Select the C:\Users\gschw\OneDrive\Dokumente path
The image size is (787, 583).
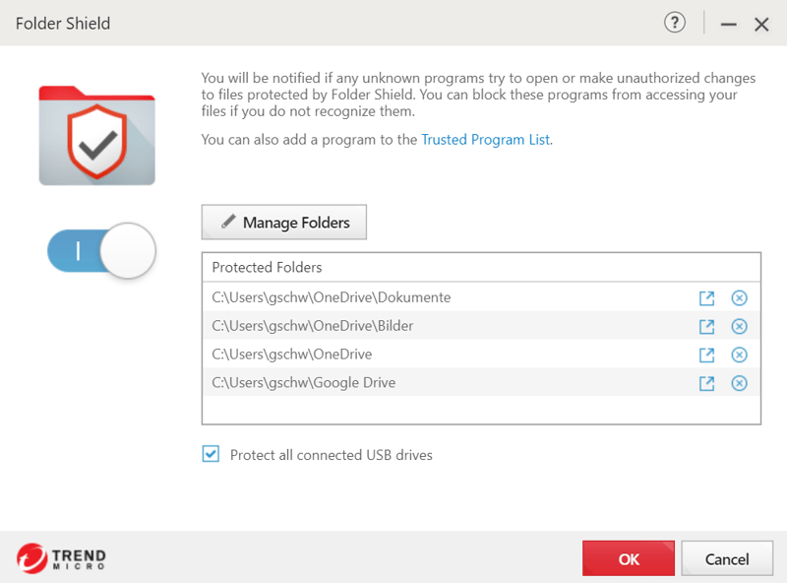coord(332,297)
